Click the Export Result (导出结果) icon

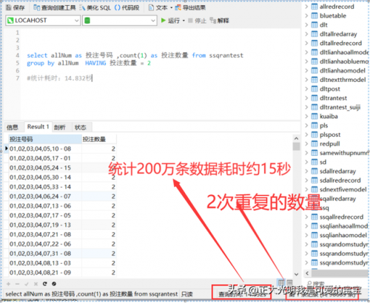tap(190, 8)
